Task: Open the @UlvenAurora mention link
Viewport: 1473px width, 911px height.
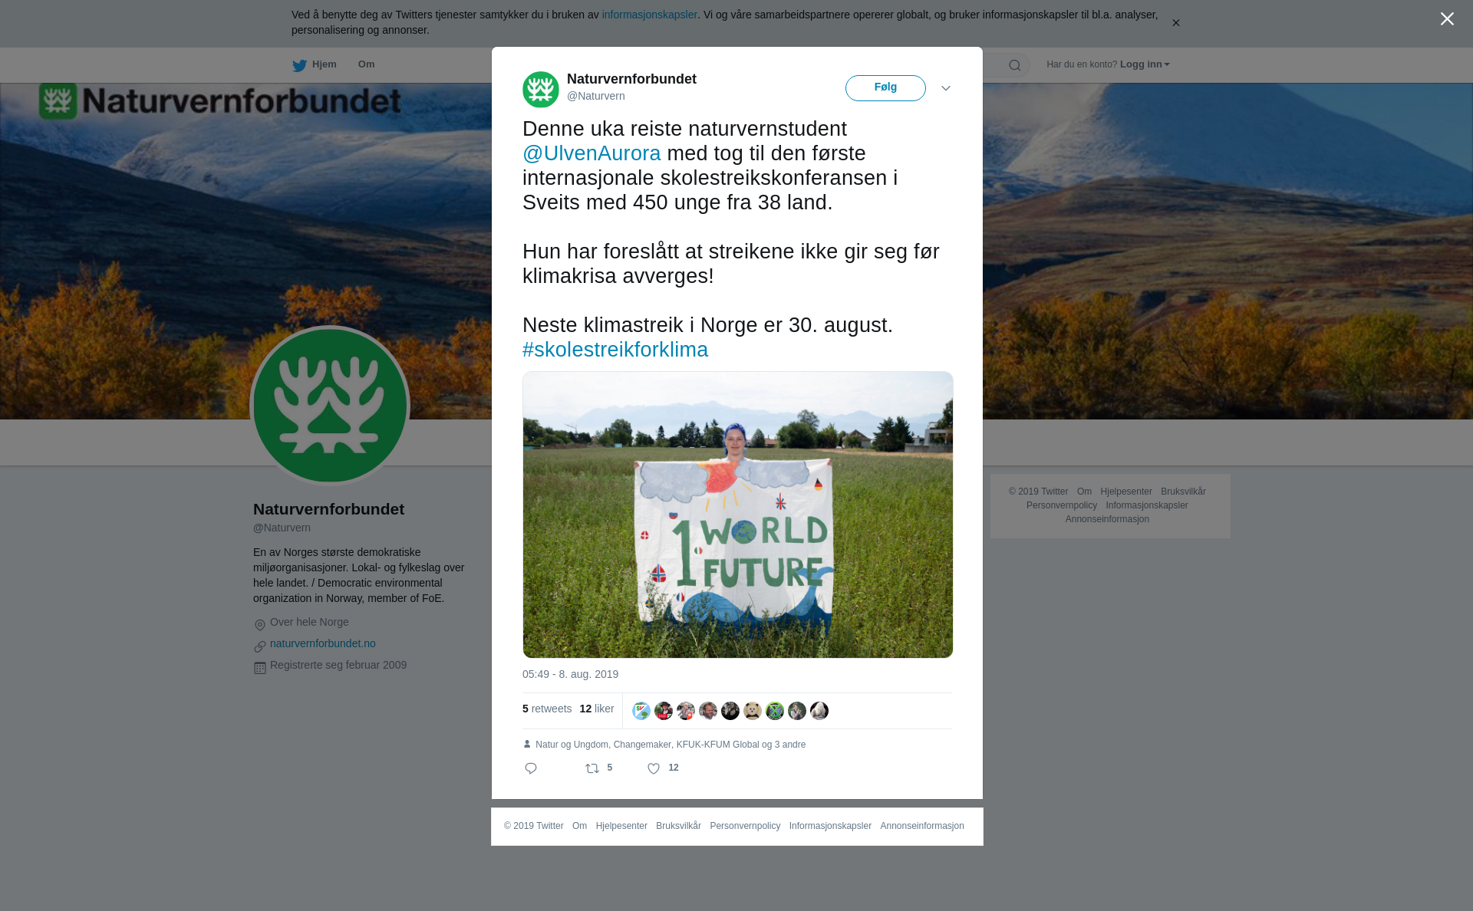Action: point(592,153)
